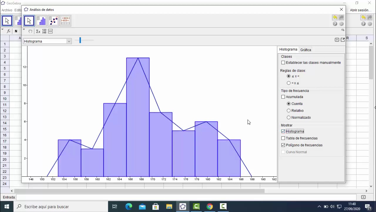This screenshot has width=376, height=212.
Task: Launch Microsoft Edge from taskbar
Action: 129,206
